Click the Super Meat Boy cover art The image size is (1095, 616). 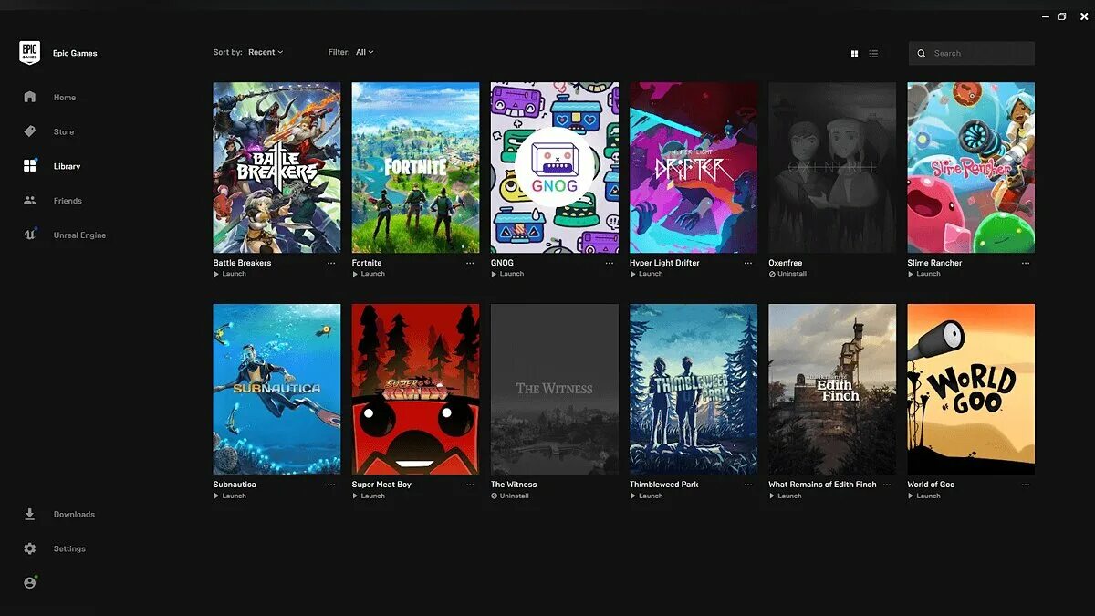click(415, 390)
